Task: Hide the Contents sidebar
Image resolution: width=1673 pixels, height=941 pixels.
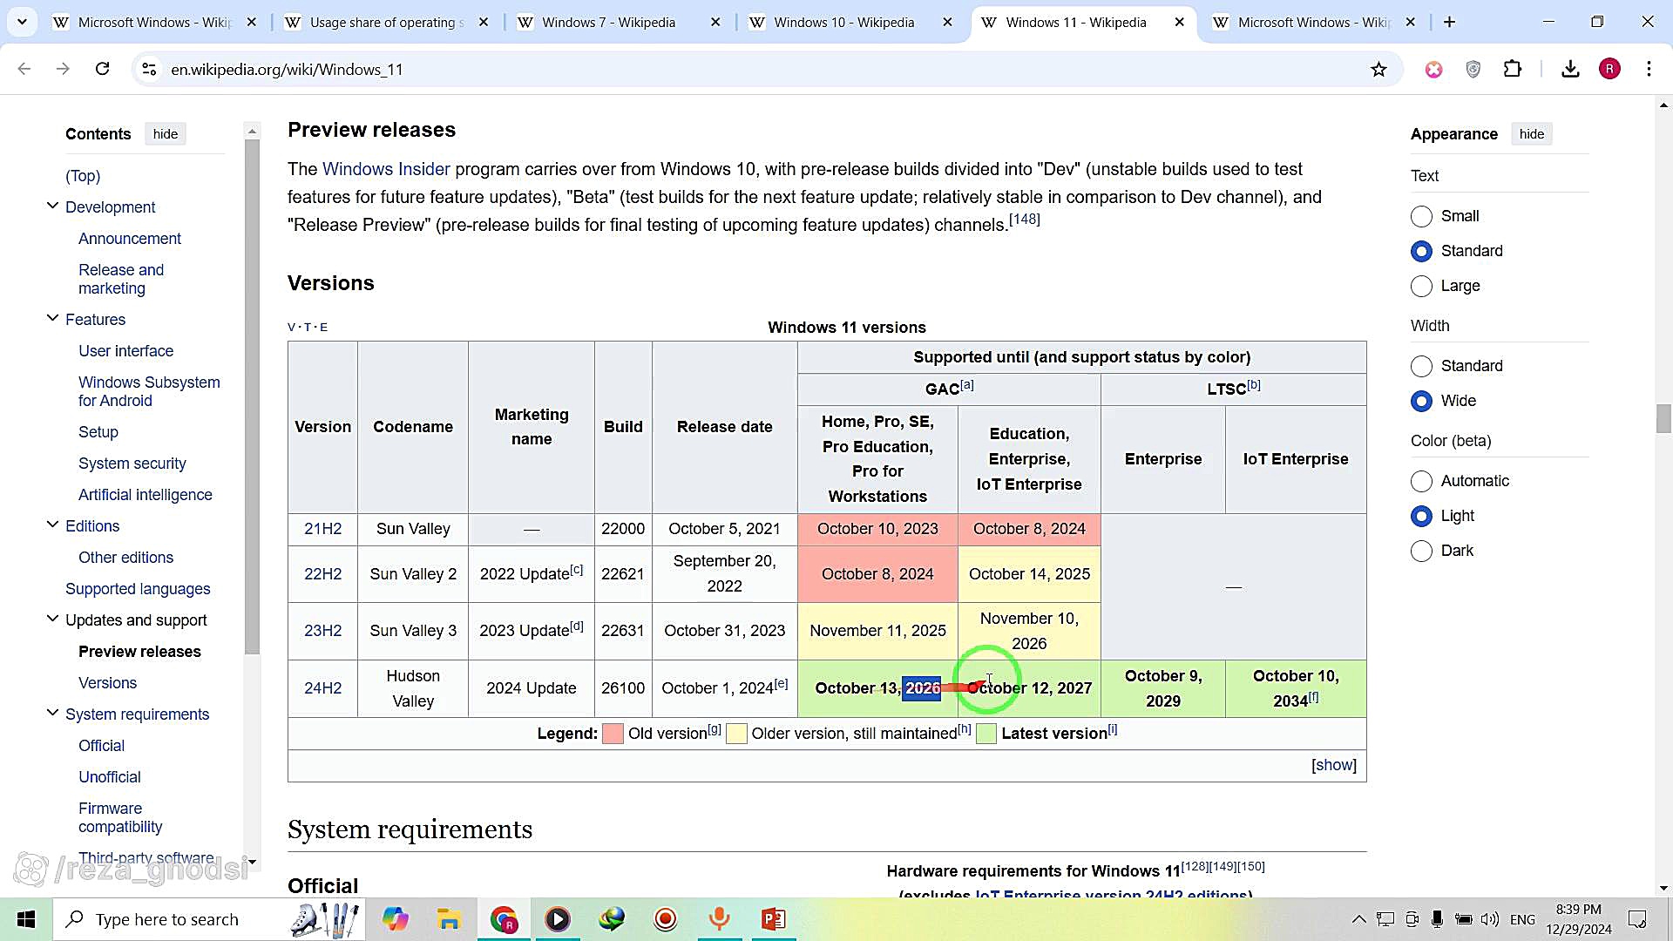Action: [166, 134]
